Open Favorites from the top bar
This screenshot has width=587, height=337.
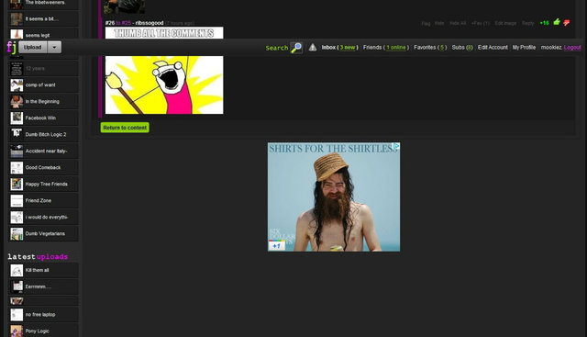click(430, 47)
